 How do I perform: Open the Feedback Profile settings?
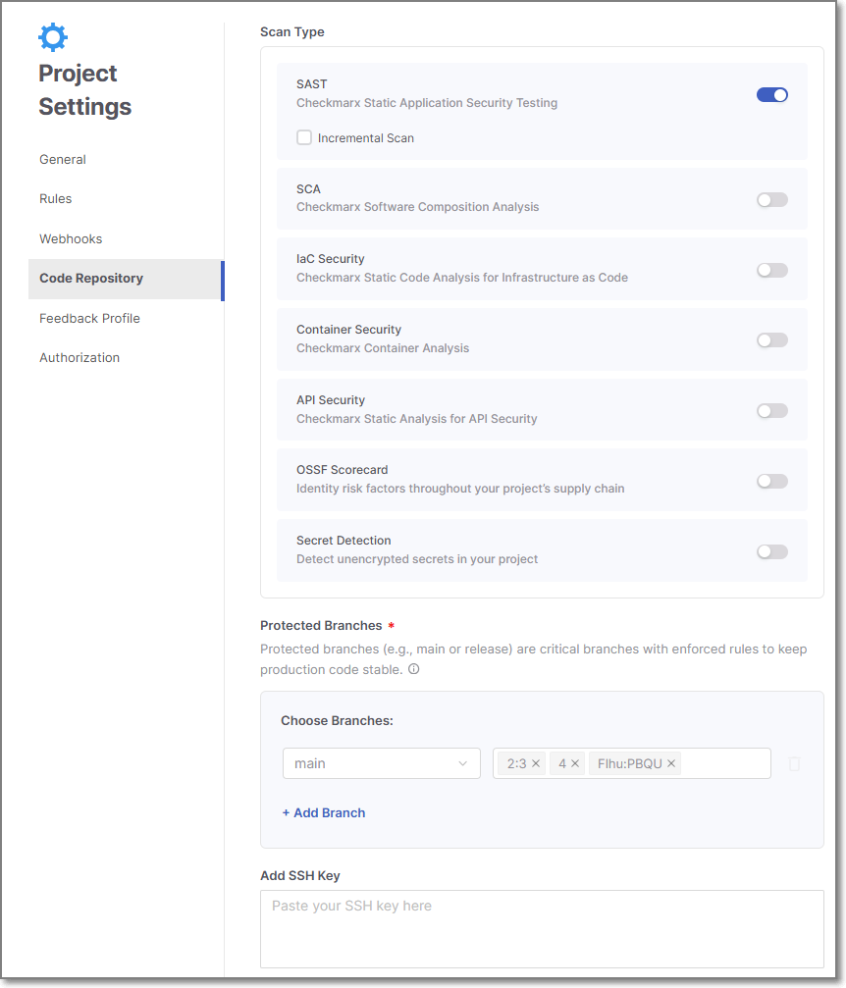coord(89,319)
